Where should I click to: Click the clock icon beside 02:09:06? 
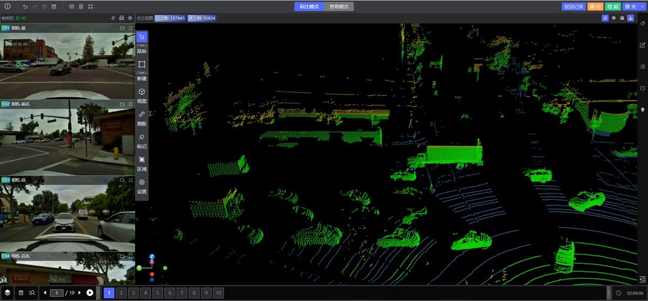point(618,293)
